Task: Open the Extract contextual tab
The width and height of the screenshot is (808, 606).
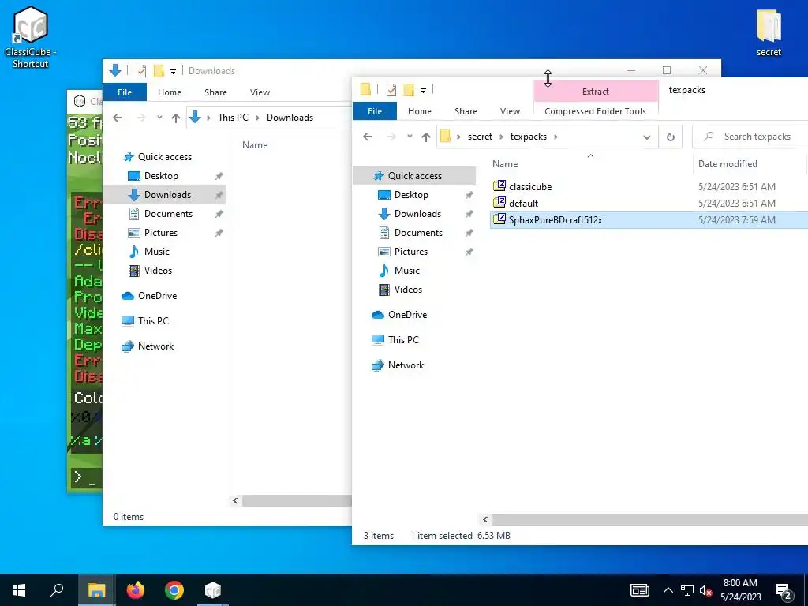Action: click(x=596, y=92)
